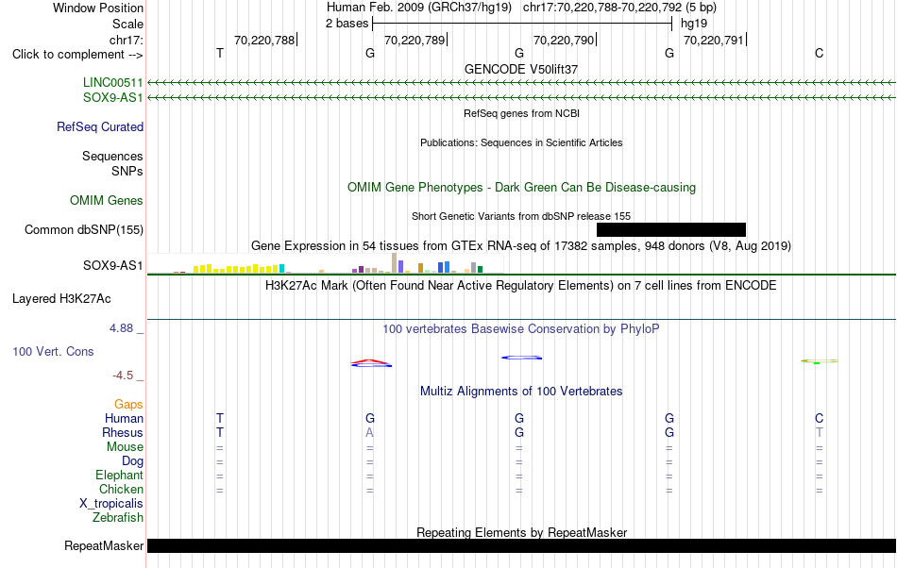Click the SOX9-AS1 GTEx track label
The width and height of the screenshot is (897, 568).
coord(112,265)
